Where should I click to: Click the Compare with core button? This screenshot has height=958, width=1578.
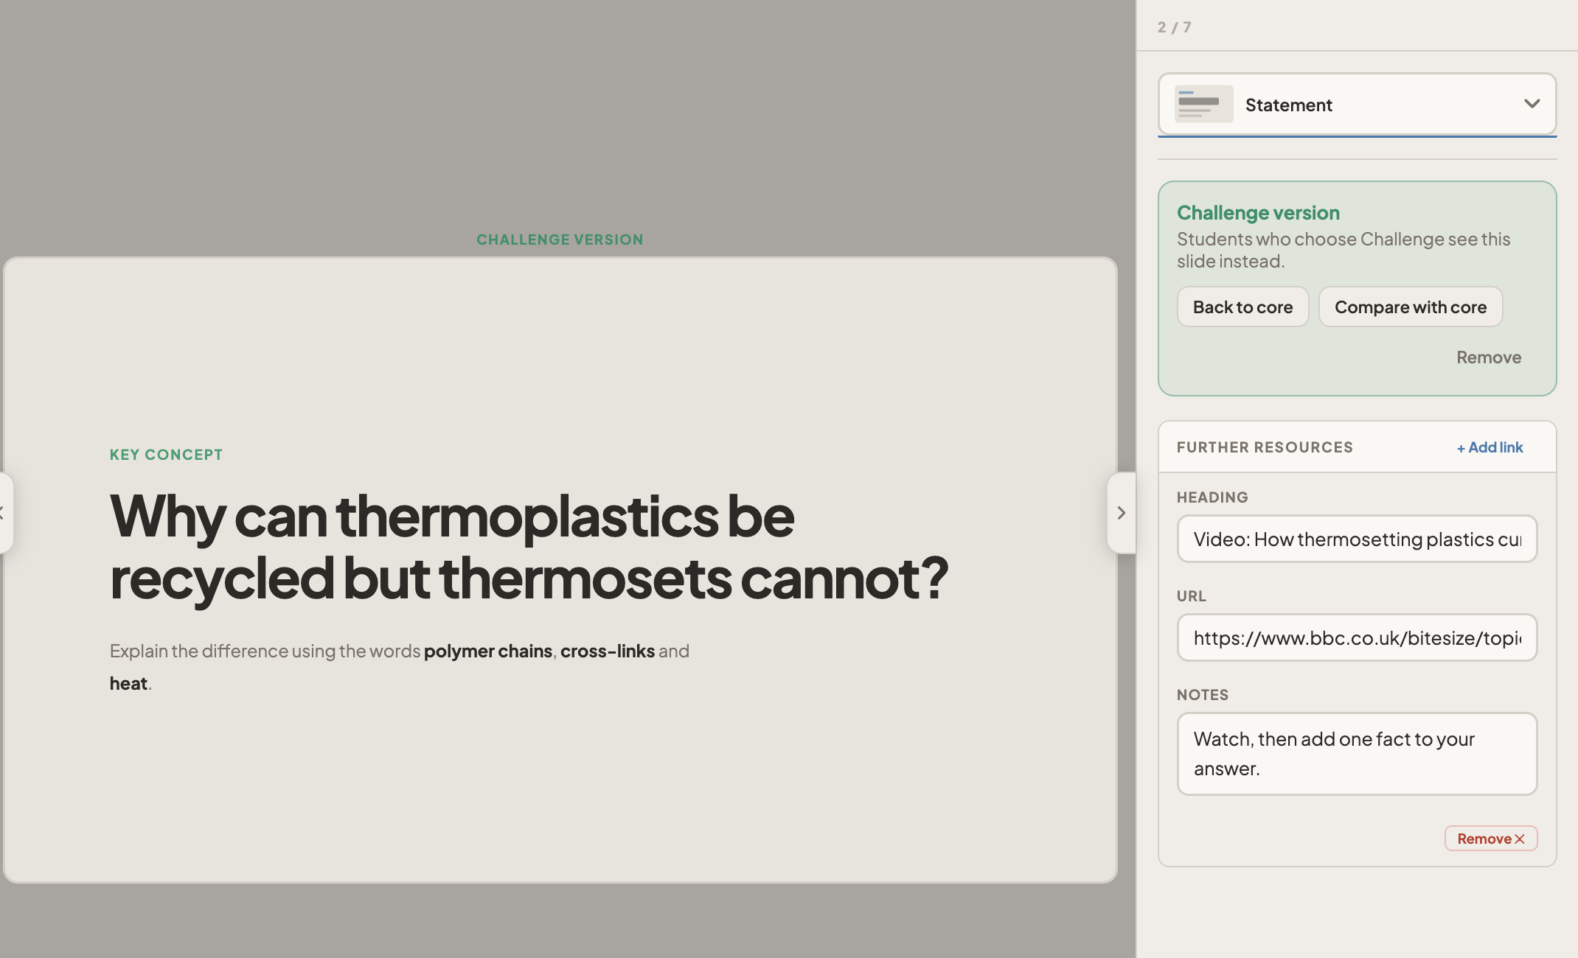click(1410, 307)
